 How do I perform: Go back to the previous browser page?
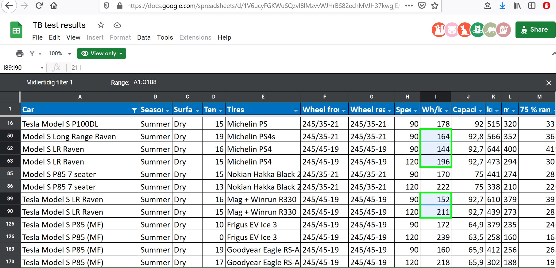pos(9,6)
